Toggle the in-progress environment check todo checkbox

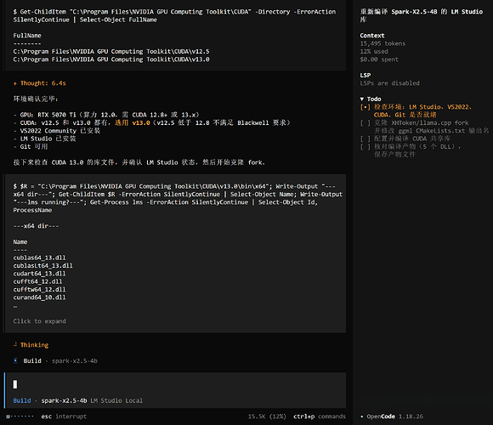tap(365, 107)
